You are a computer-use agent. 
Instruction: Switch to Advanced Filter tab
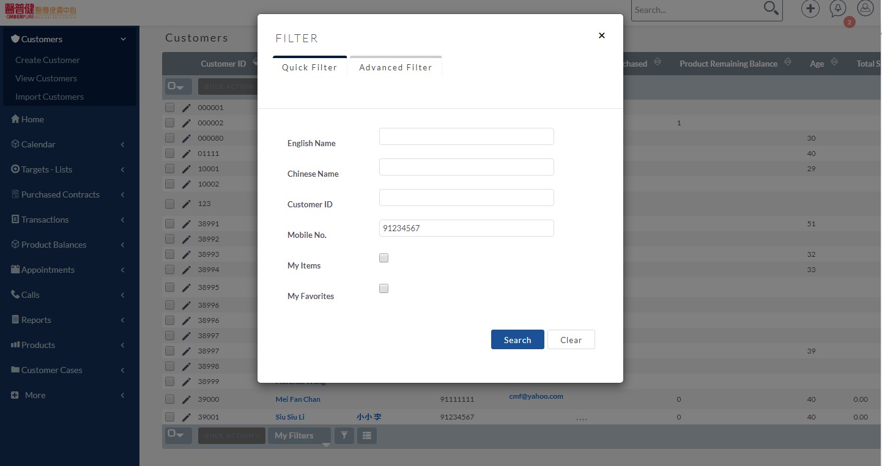click(396, 67)
